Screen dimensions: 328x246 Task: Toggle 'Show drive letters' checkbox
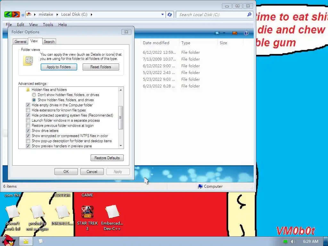[x=28, y=131]
